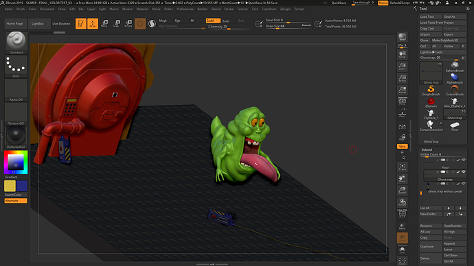
Task: Open the Material menu
Action: [x=142, y=9]
